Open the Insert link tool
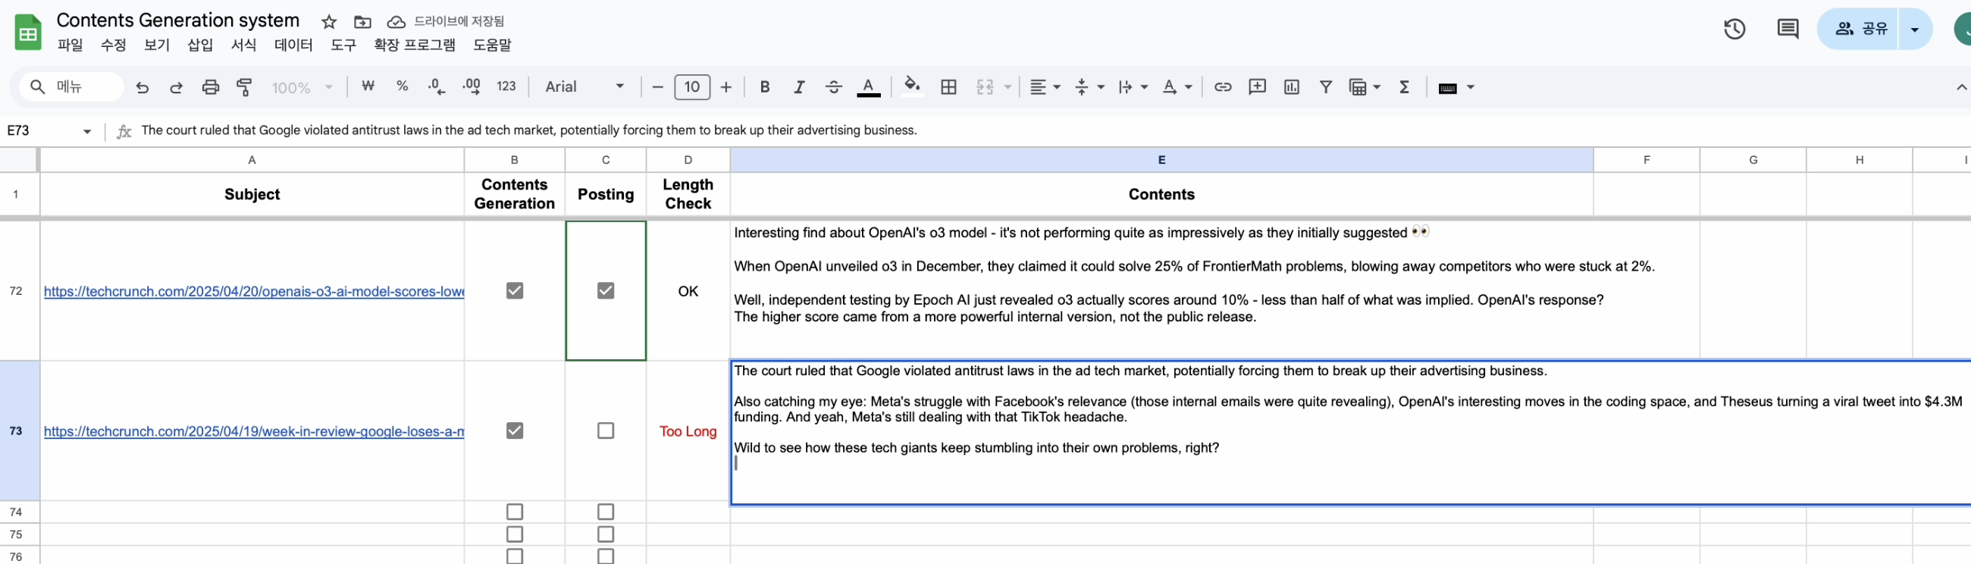The image size is (1971, 564). pyautogui.click(x=1222, y=87)
